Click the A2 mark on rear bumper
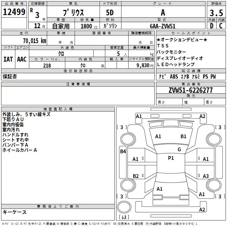 click(202, 209)
